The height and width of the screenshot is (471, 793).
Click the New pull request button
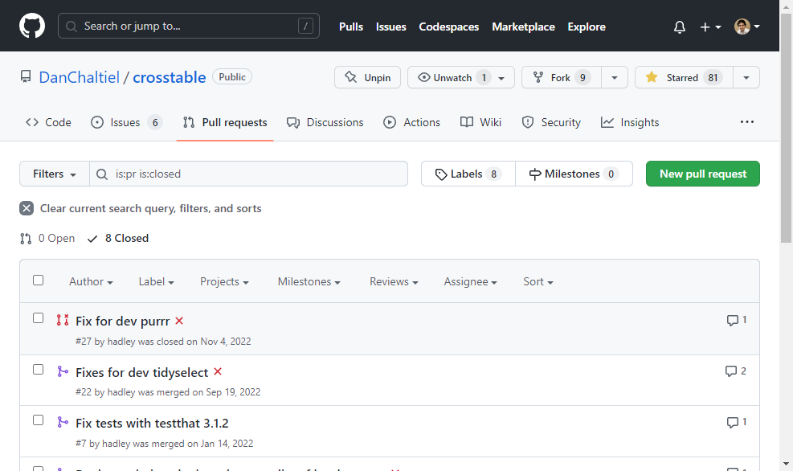tap(702, 174)
